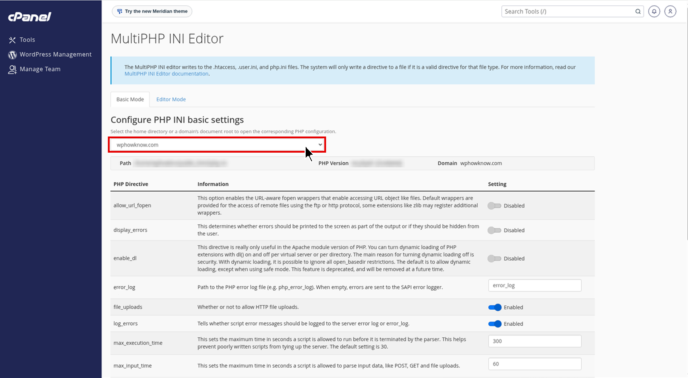Toggle the allow_url_fopen switch
This screenshot has width=688, height=378.
click(494, 206)
